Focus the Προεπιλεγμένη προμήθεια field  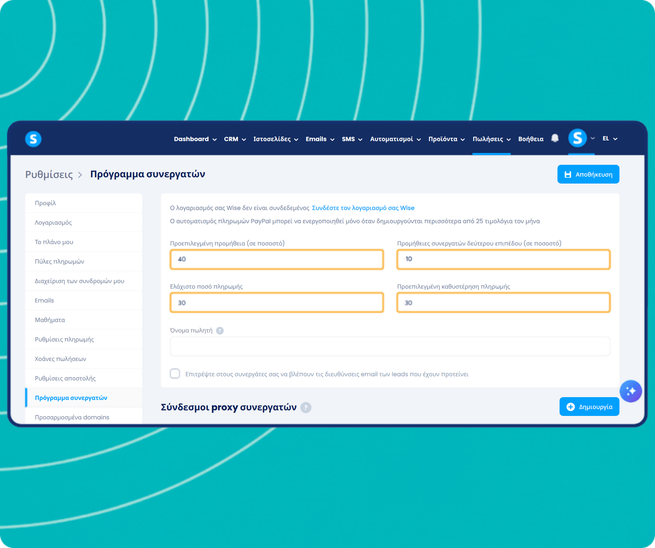click(x=277, y=259)
